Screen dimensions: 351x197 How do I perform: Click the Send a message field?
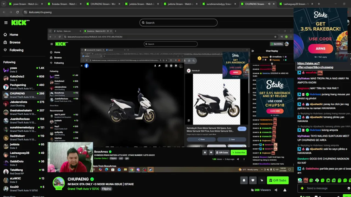tap(324, 188)
